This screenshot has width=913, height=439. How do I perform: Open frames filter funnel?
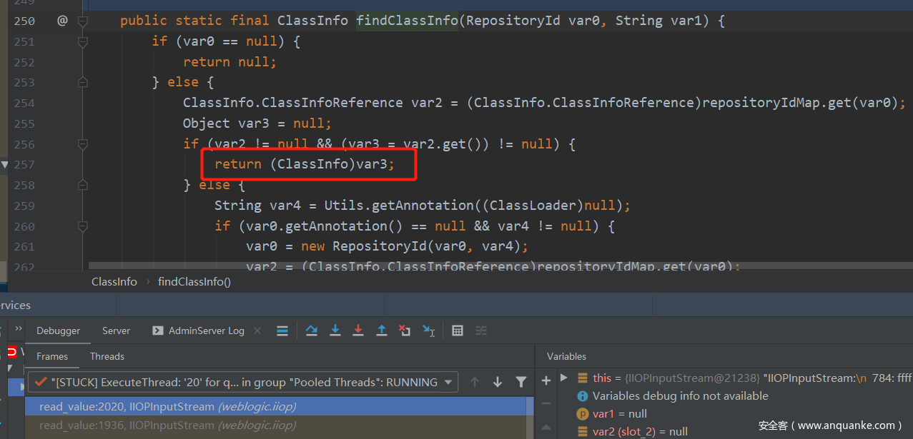pyautogui.click(x=521, y=382)
